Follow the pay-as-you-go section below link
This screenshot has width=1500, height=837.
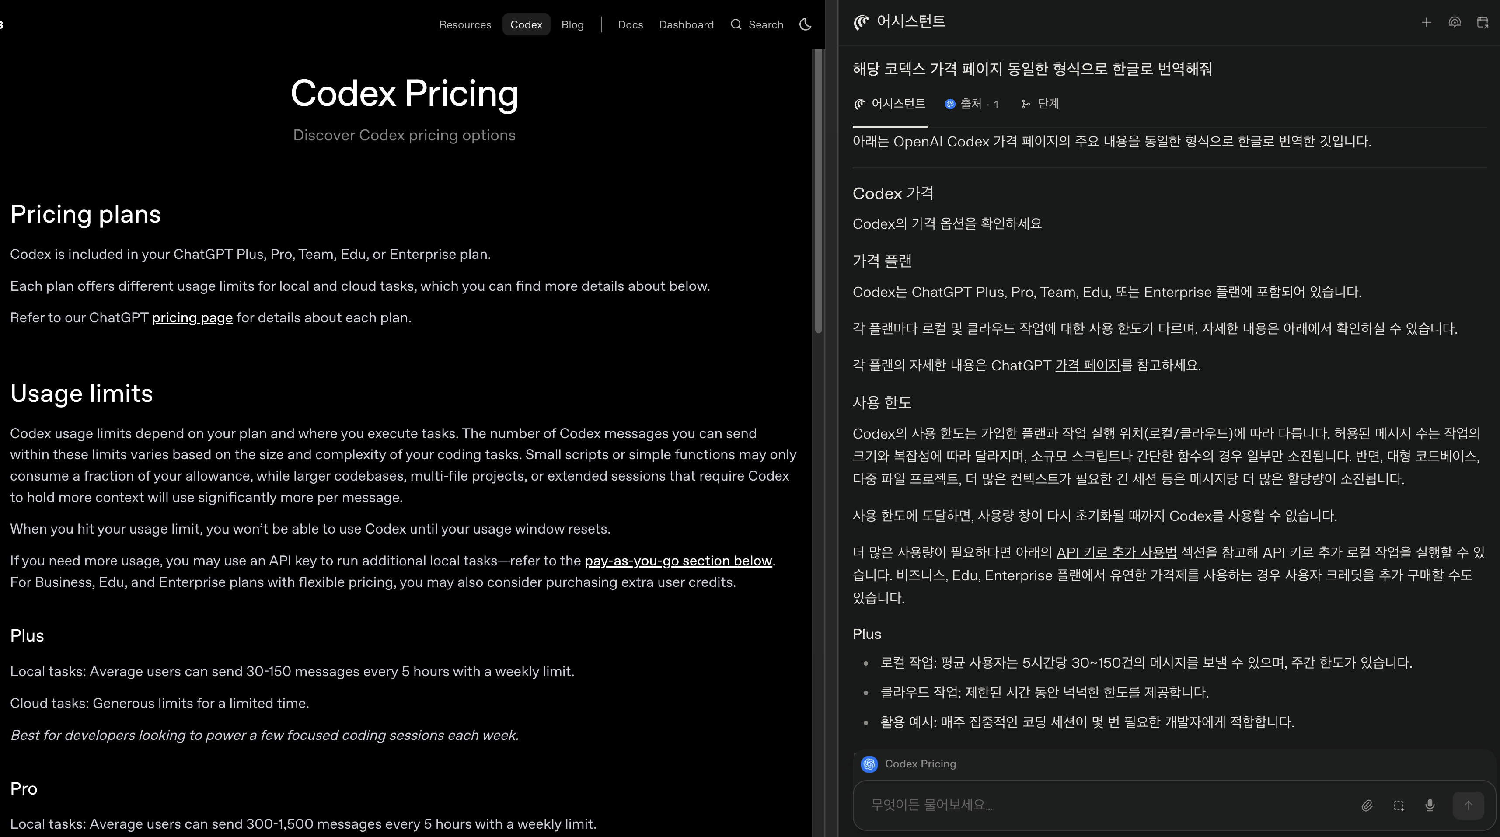(x=678, y=561)
